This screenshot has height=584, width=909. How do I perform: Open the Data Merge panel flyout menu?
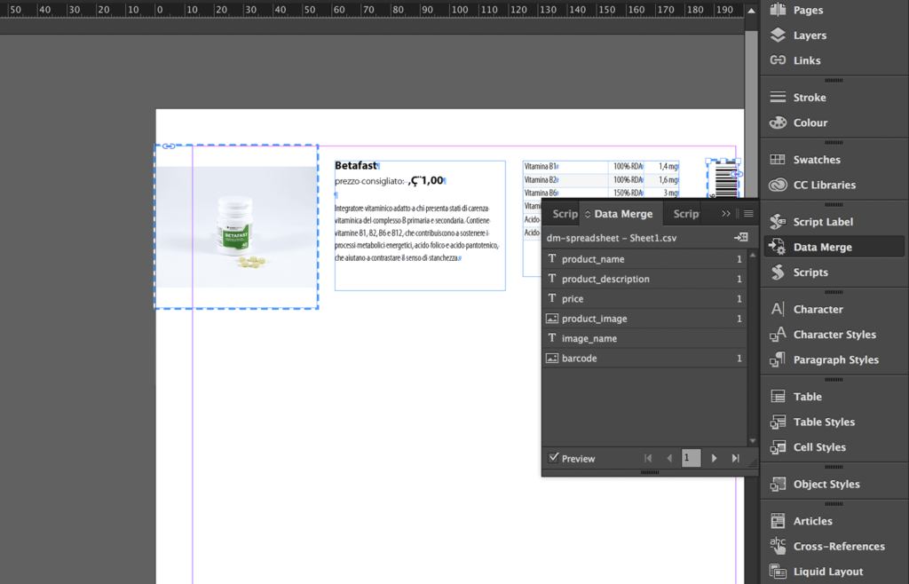point(748,214)
